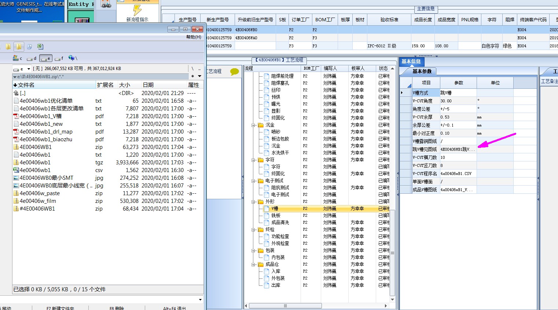Open the 帮助(H) menu
The image size is (558, 310).
coord(194,37)
